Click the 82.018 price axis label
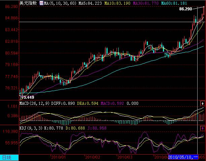 (11, 42)
